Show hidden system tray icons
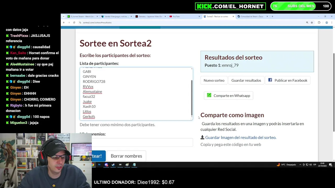The height and width of the screenshot is (188, 335). [300, 165]
